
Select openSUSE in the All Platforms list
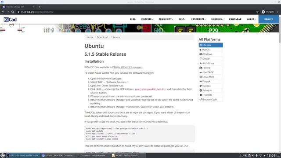click(211, 72)
